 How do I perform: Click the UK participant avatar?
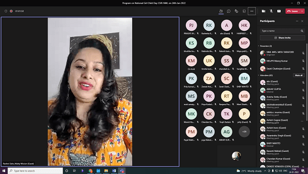coord(209,61)
